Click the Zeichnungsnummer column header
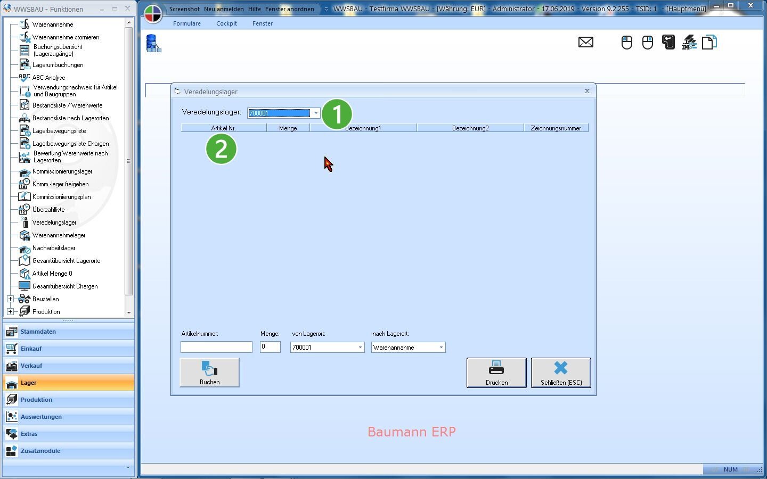 point(556,128)
